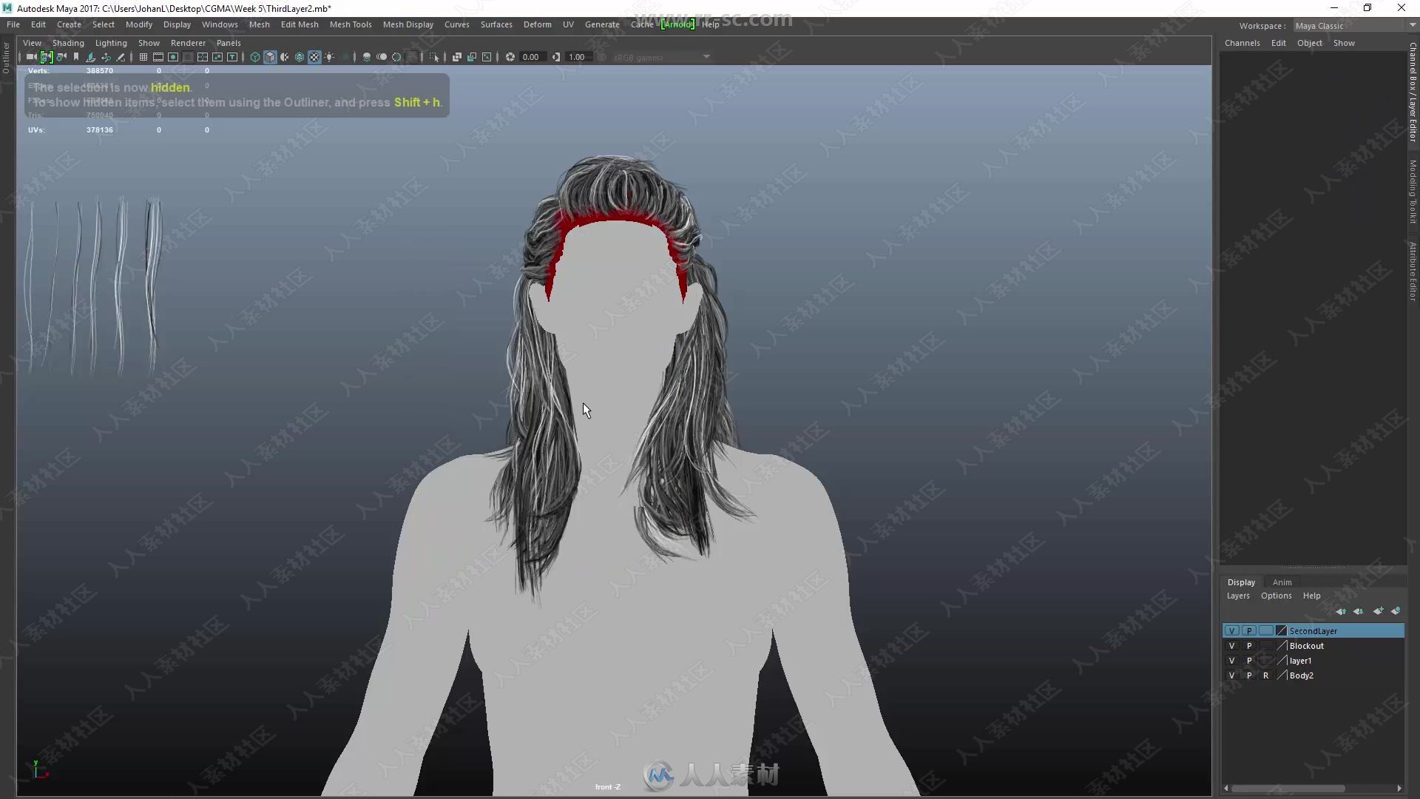The image size is (1420, 799).
Task: Toggle XRay display icon
Action: click(457, 57)
